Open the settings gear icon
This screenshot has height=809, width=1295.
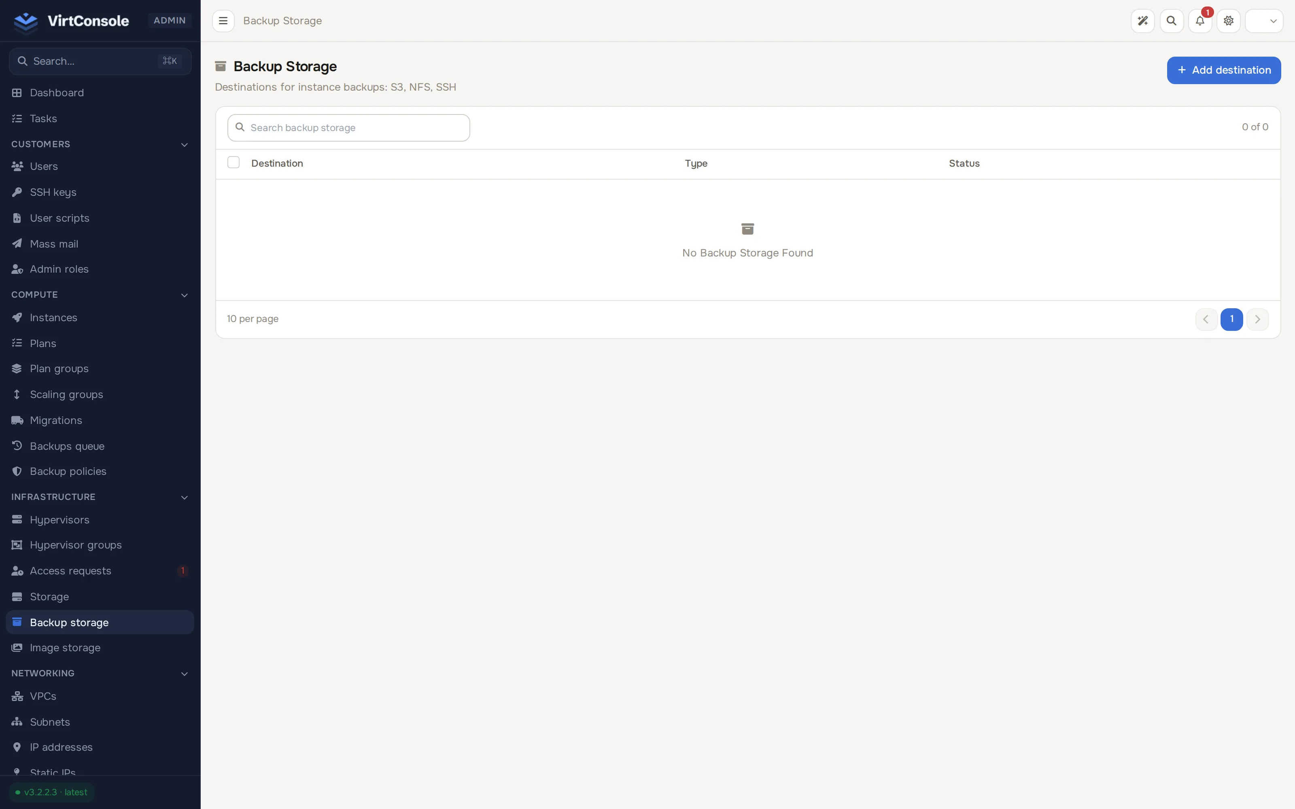click(1229, 21)
